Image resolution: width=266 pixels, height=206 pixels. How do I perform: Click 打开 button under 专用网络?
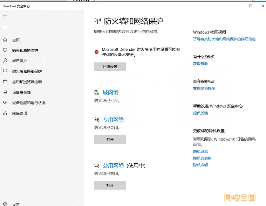tap(110, 140)
